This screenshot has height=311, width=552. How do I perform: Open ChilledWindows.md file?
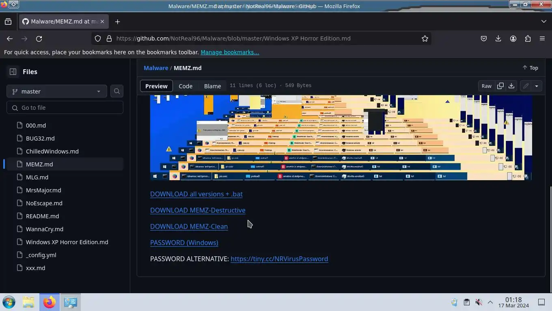(52, 151)
